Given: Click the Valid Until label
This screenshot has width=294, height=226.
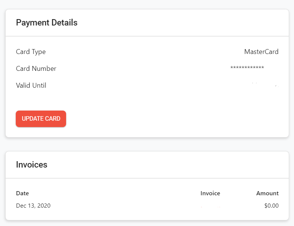Looking at the screenshot, I should 31,85.
